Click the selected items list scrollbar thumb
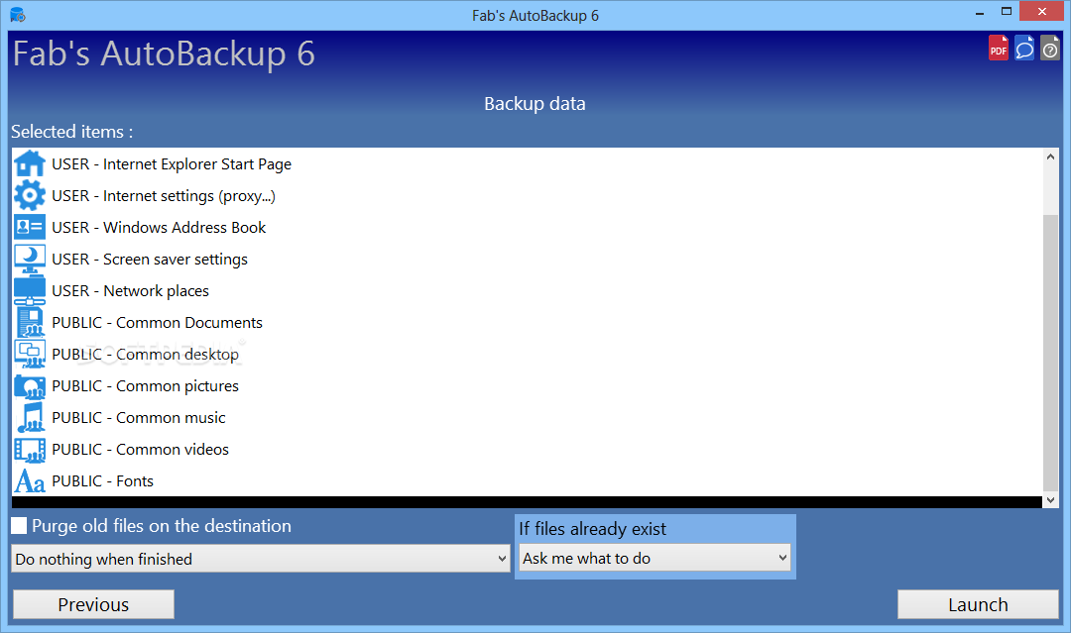Viewport: 1071px width, 633px height. tap(1050, 353)
